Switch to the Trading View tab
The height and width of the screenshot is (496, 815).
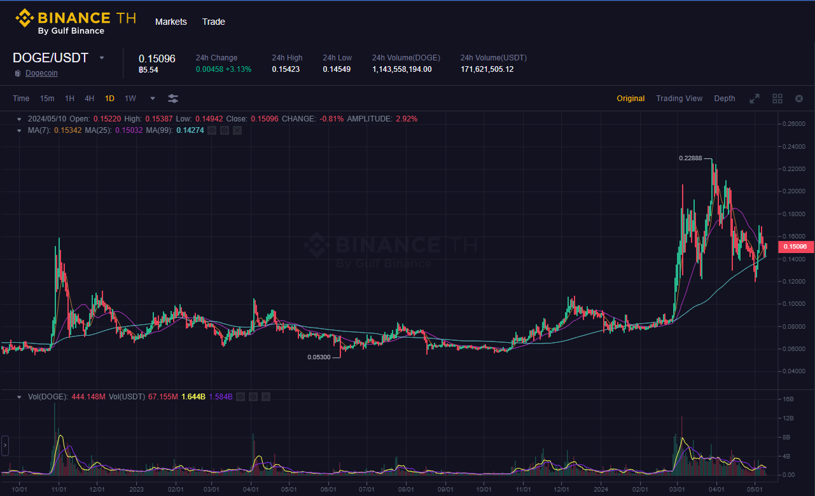click(679, 99)
